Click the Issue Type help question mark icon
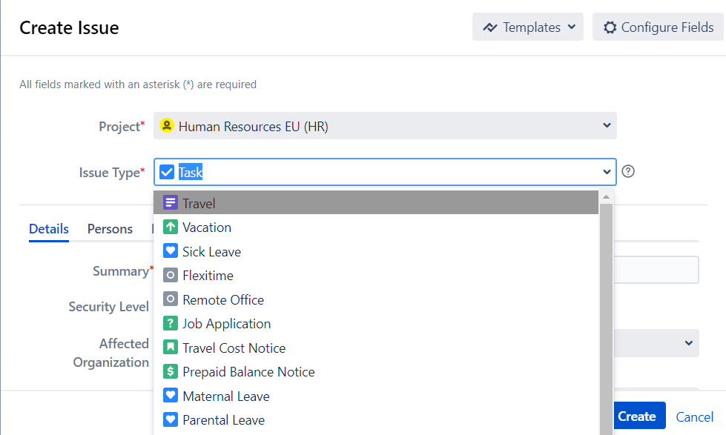 (628, 171)
